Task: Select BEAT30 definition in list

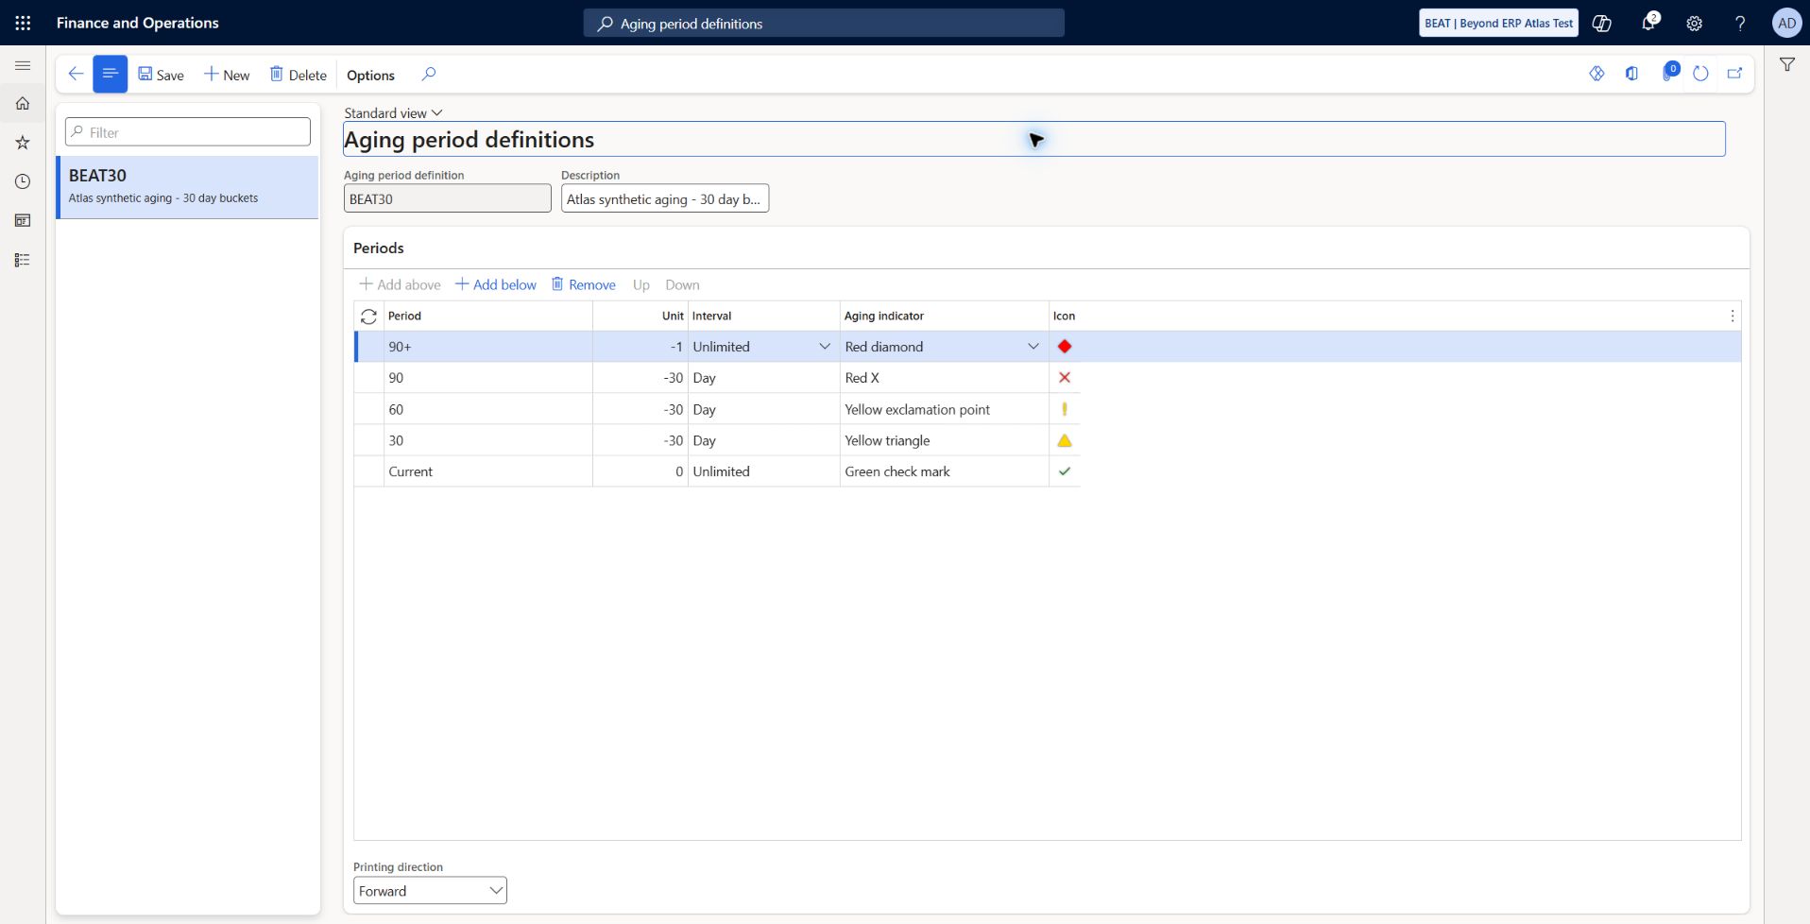Action: [x=188, y=187]
